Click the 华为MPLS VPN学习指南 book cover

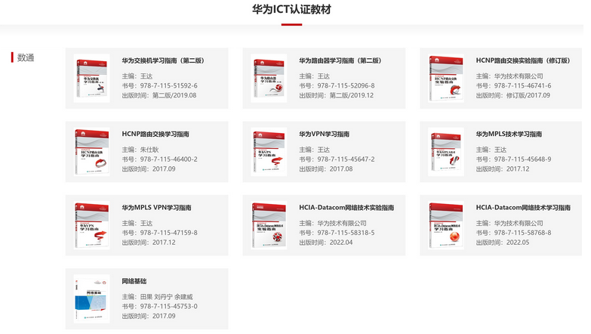(x=91, y=225)
